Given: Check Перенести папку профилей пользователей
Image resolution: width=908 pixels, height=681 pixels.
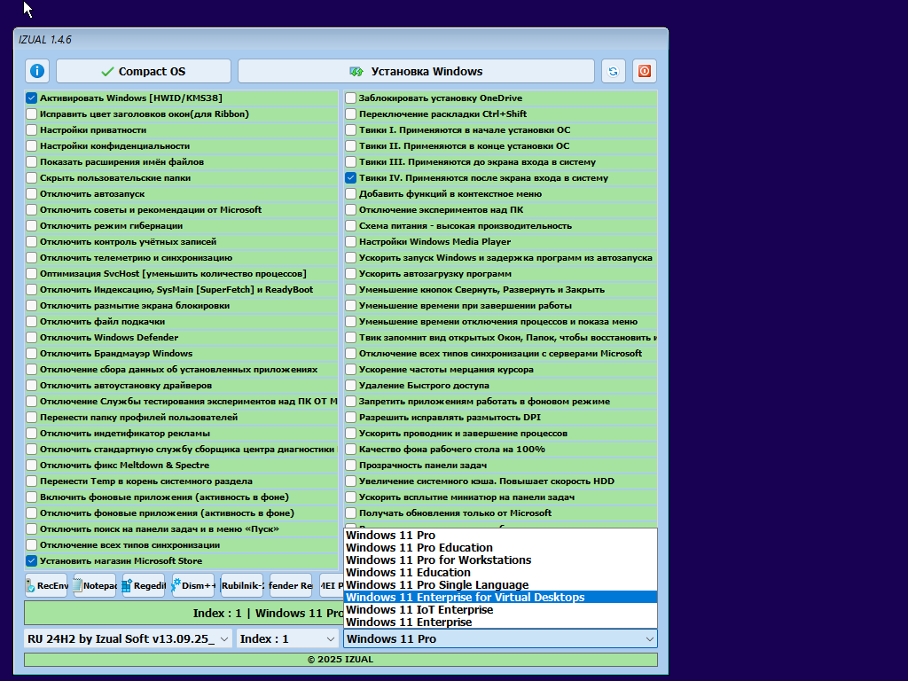Looking at the screenshot, I should click(31, 418).
